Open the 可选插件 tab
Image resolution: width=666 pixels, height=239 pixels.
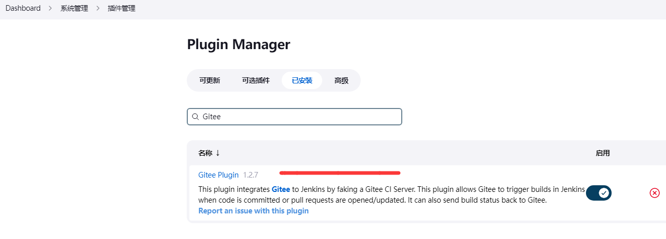(x=256, y=80)
